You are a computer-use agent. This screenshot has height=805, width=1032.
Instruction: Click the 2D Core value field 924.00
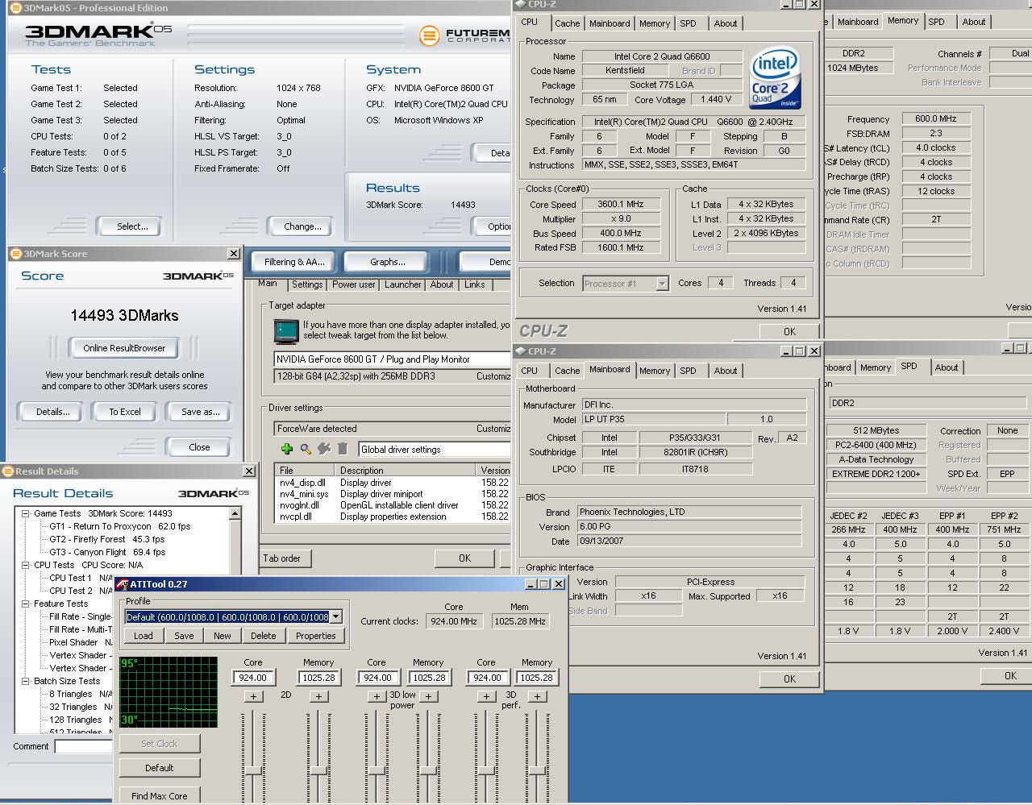[x=252, y=678]
